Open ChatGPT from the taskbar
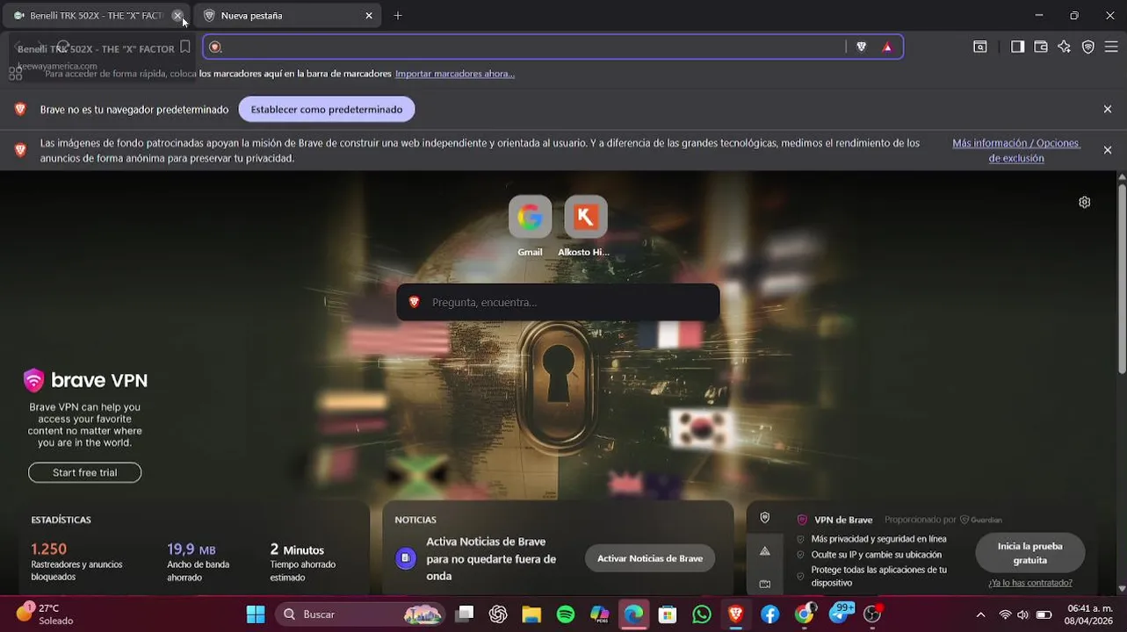The width and height of the screenshot is (1127, 632). (x=498, y=614)
